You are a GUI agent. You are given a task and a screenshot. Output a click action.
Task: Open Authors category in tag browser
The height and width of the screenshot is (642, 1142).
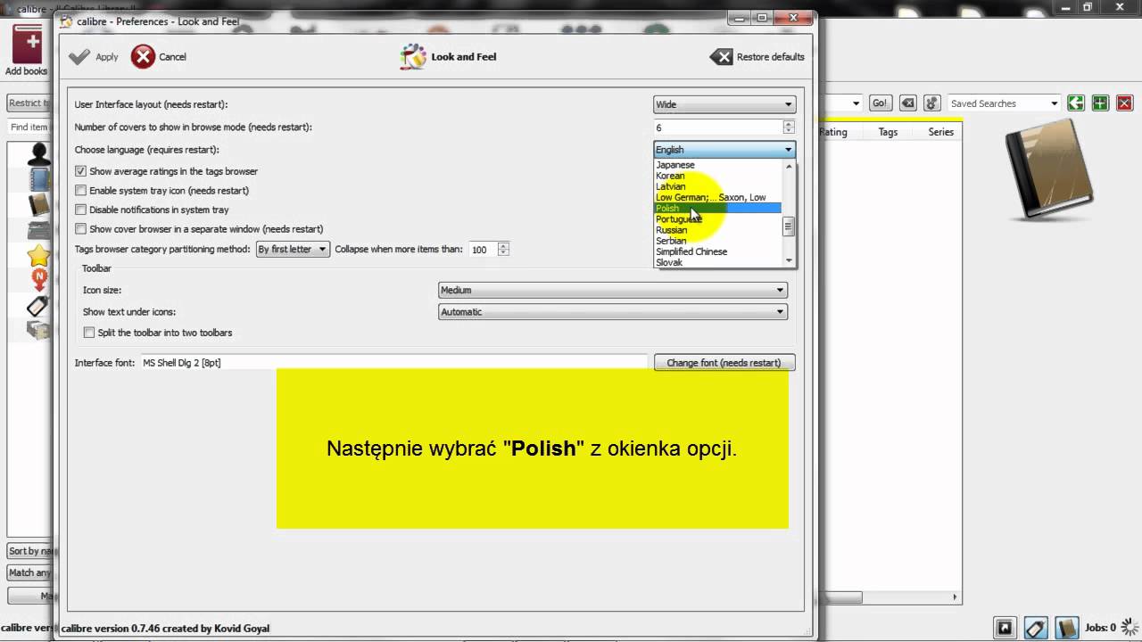pyautogui.click(x=38, y=153)
